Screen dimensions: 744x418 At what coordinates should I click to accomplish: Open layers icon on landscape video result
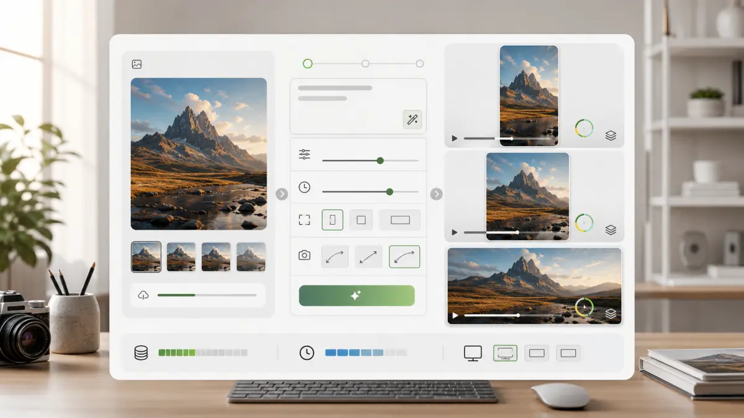[x=611, y=314]
